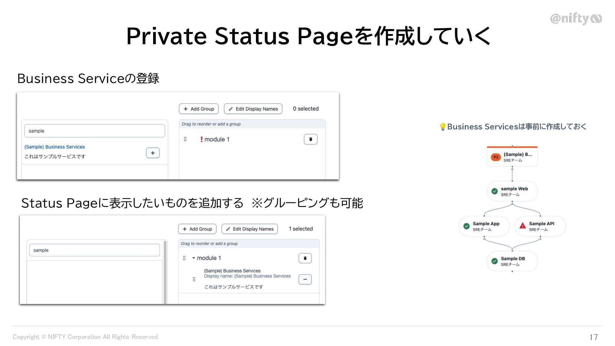The width and height of the screenshot is (615, 346).
Task: Select the drag handle of the nested Business Services item
Action: (194, 279)
